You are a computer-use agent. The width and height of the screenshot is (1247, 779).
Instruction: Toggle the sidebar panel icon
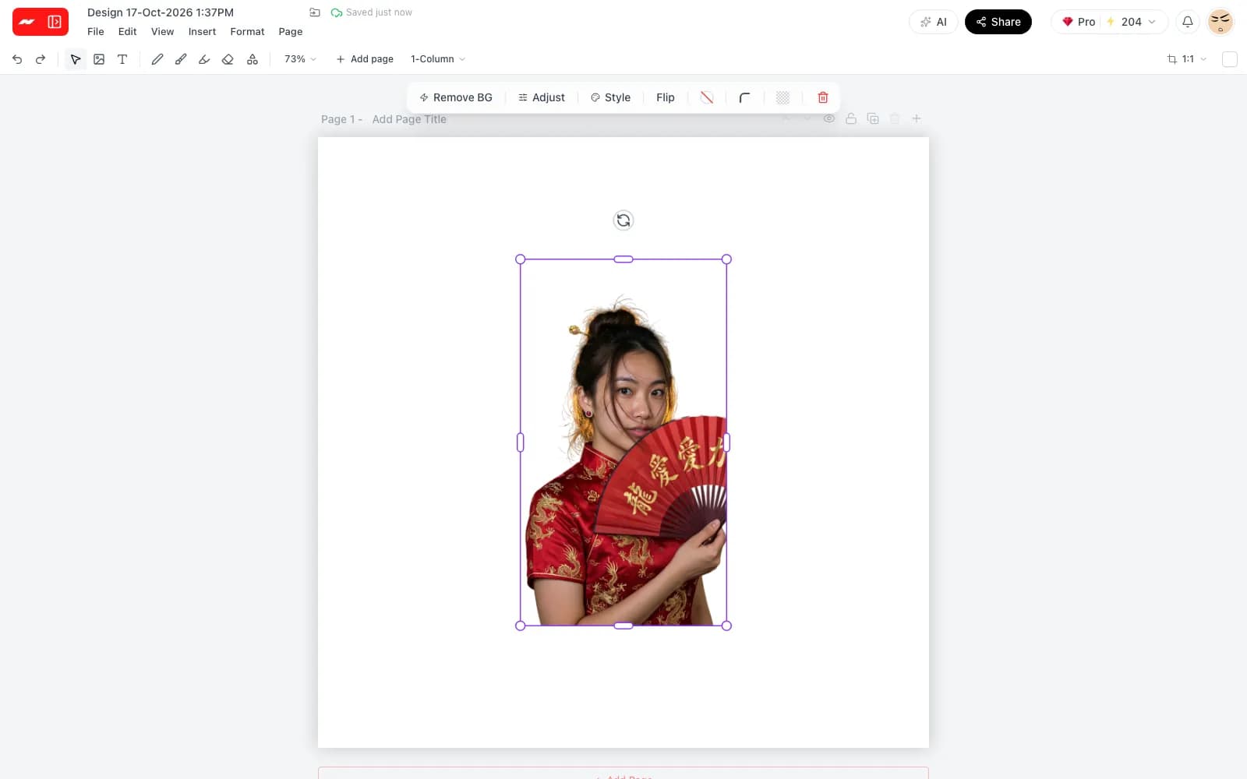[55, 22]
